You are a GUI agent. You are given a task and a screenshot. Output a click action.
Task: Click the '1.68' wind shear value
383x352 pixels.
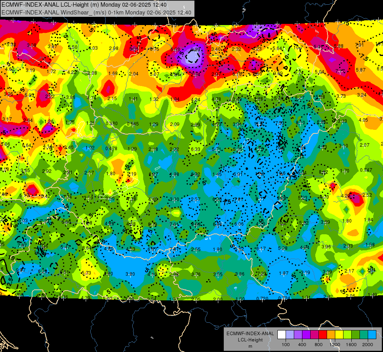[x=113, y=74]
